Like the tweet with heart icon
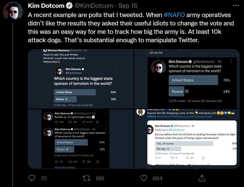Viewport: 244px width, 187px height. [143, 178]
